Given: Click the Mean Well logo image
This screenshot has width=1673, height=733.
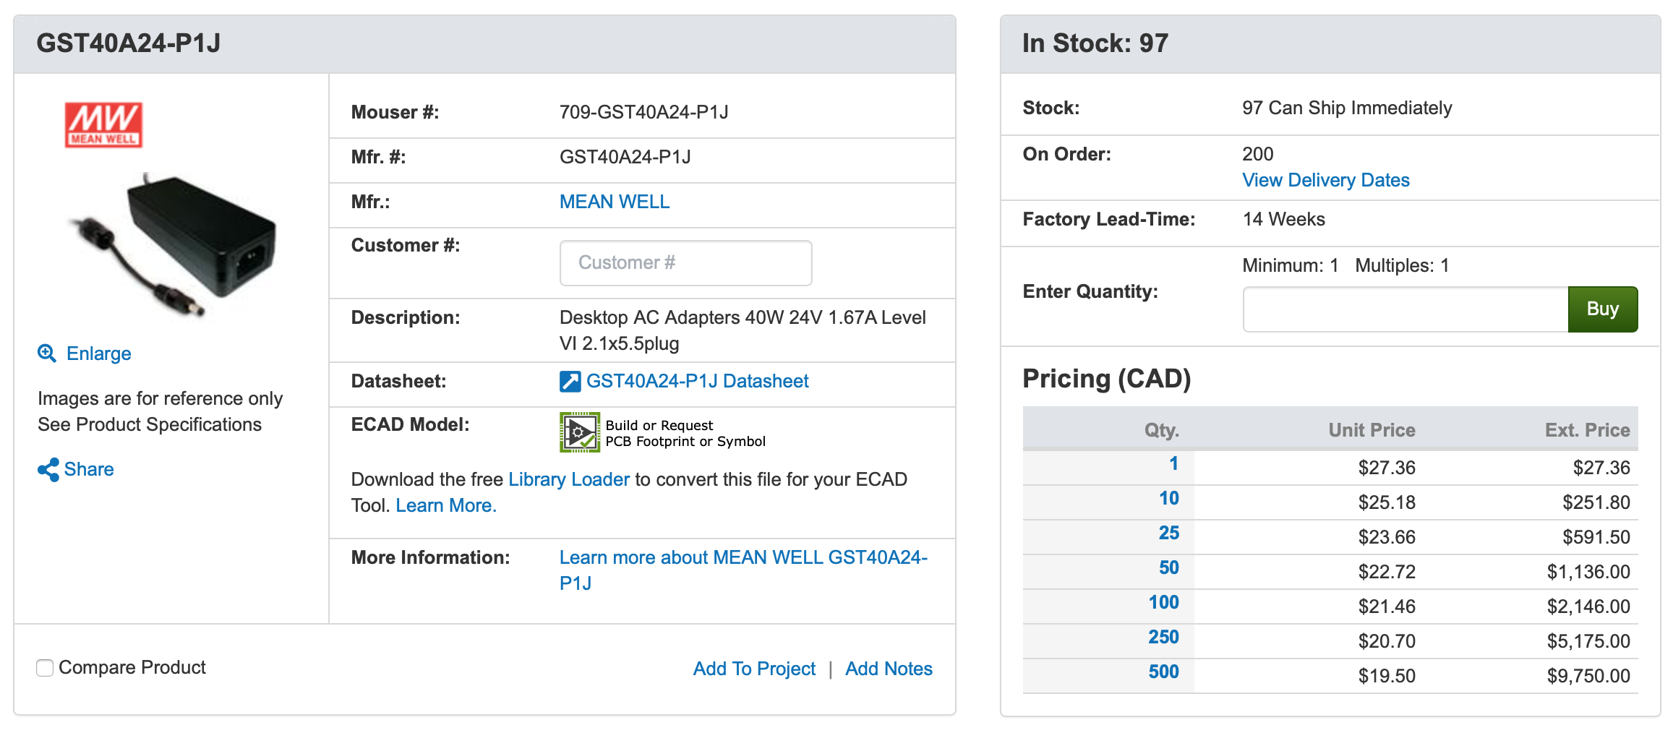Looking at the screenshot, I should pyautogui.click(x=103, y=125).
